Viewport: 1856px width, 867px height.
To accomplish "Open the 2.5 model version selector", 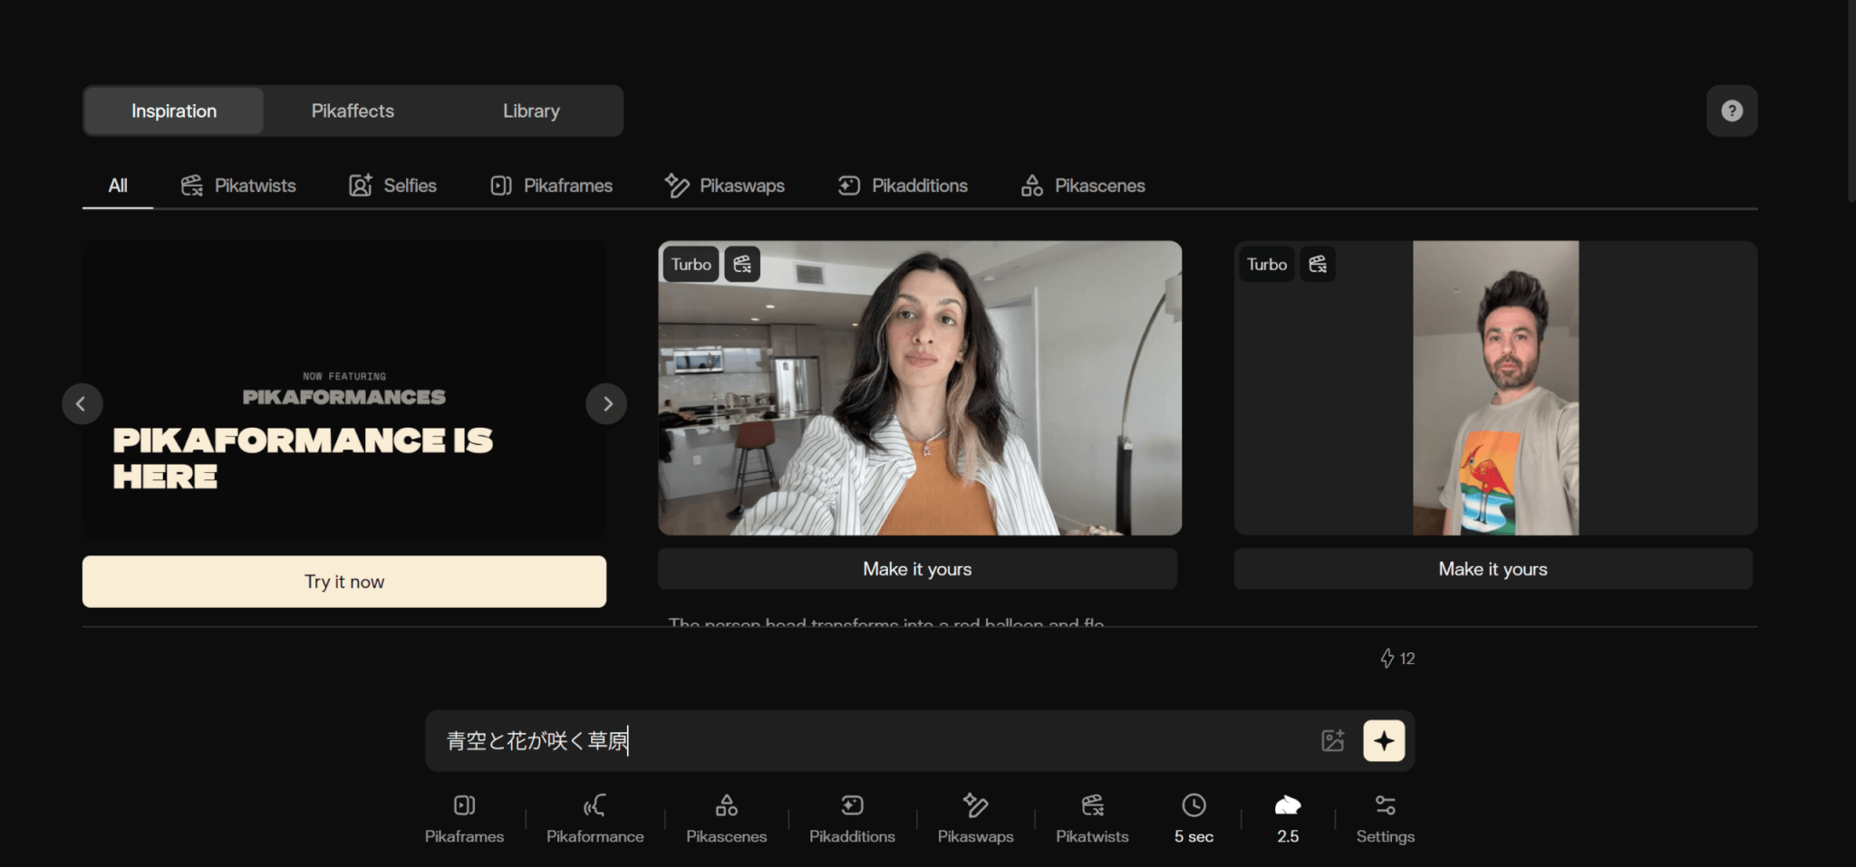I will [x=1288, y=818].
